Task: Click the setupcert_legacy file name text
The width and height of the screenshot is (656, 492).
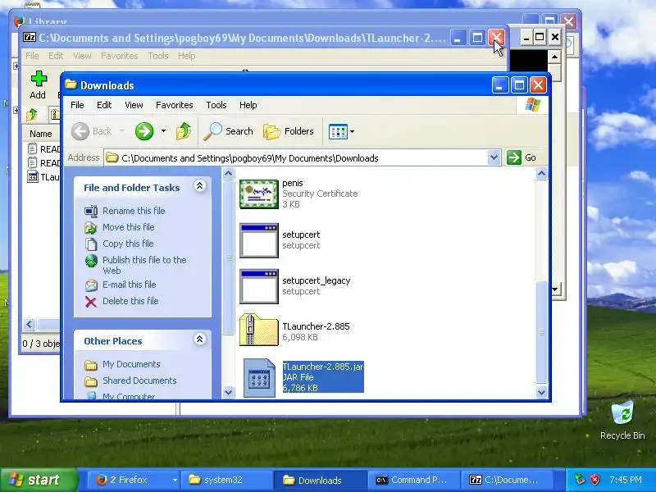Action: (x=317, y=280)
